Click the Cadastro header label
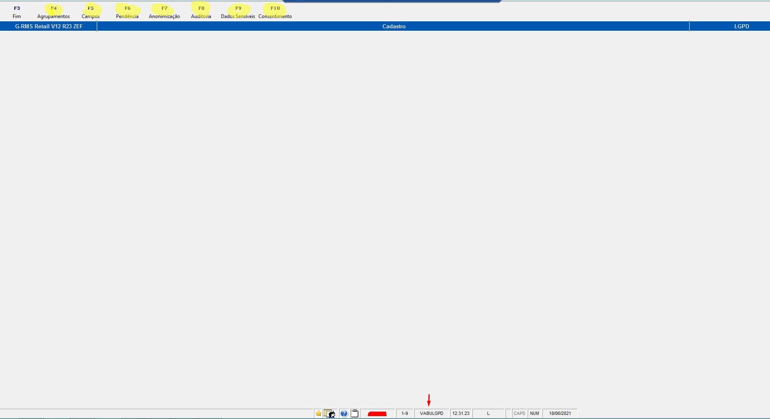 click(x=394, y=26)
